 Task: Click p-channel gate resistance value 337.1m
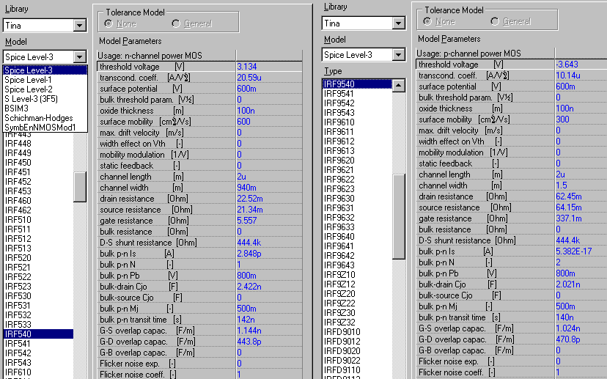coord(569,218)
